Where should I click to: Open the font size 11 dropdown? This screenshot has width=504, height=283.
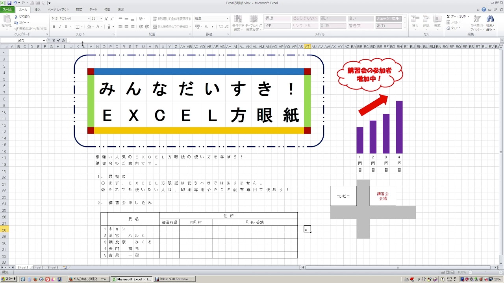[x=101, y=18]
